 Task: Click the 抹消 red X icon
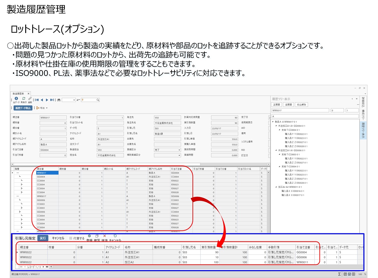tap(105, 236)
